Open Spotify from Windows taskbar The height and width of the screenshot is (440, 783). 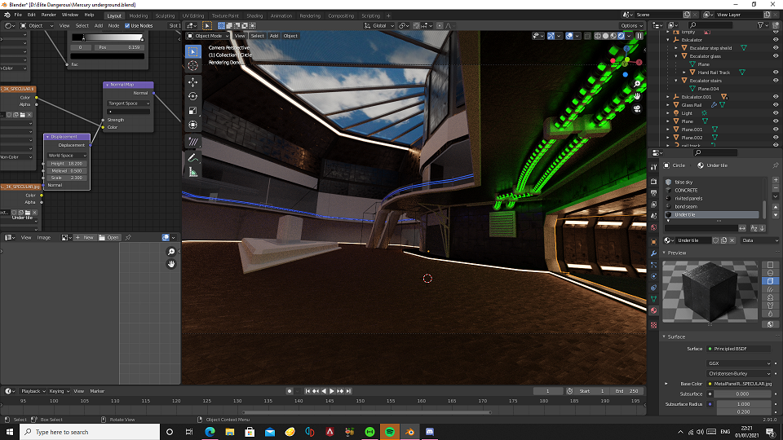[x=390, y=432]
